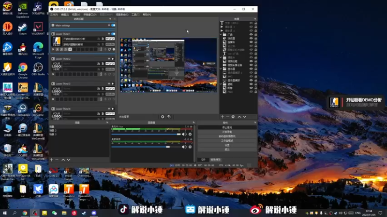Screen dimensions: 387x217
Task: Open the 帮助(H) menu
Action: (147, 15)
